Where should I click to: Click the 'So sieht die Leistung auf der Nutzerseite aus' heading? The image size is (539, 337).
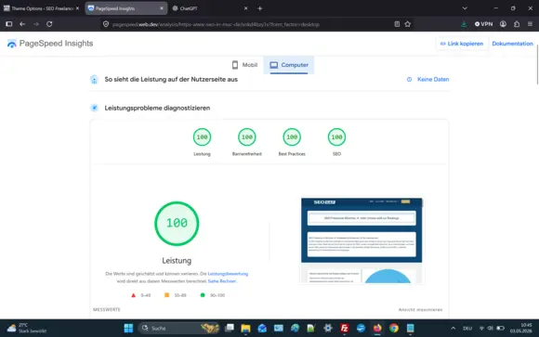click(x=171, y=79)
